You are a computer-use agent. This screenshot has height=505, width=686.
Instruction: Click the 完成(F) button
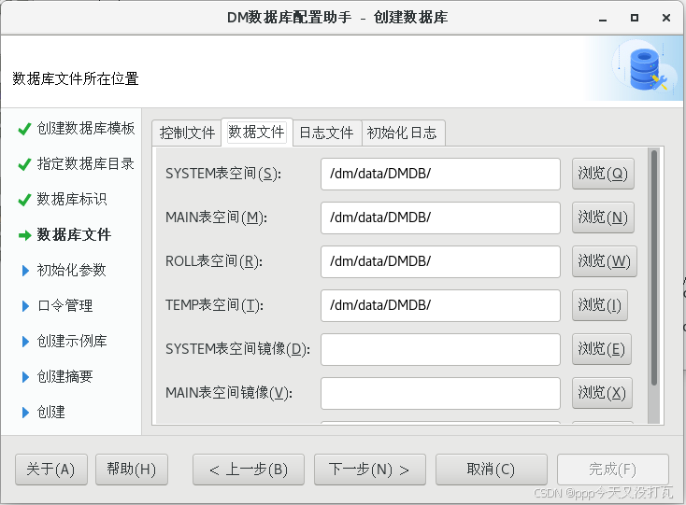[x=612, y=470]
